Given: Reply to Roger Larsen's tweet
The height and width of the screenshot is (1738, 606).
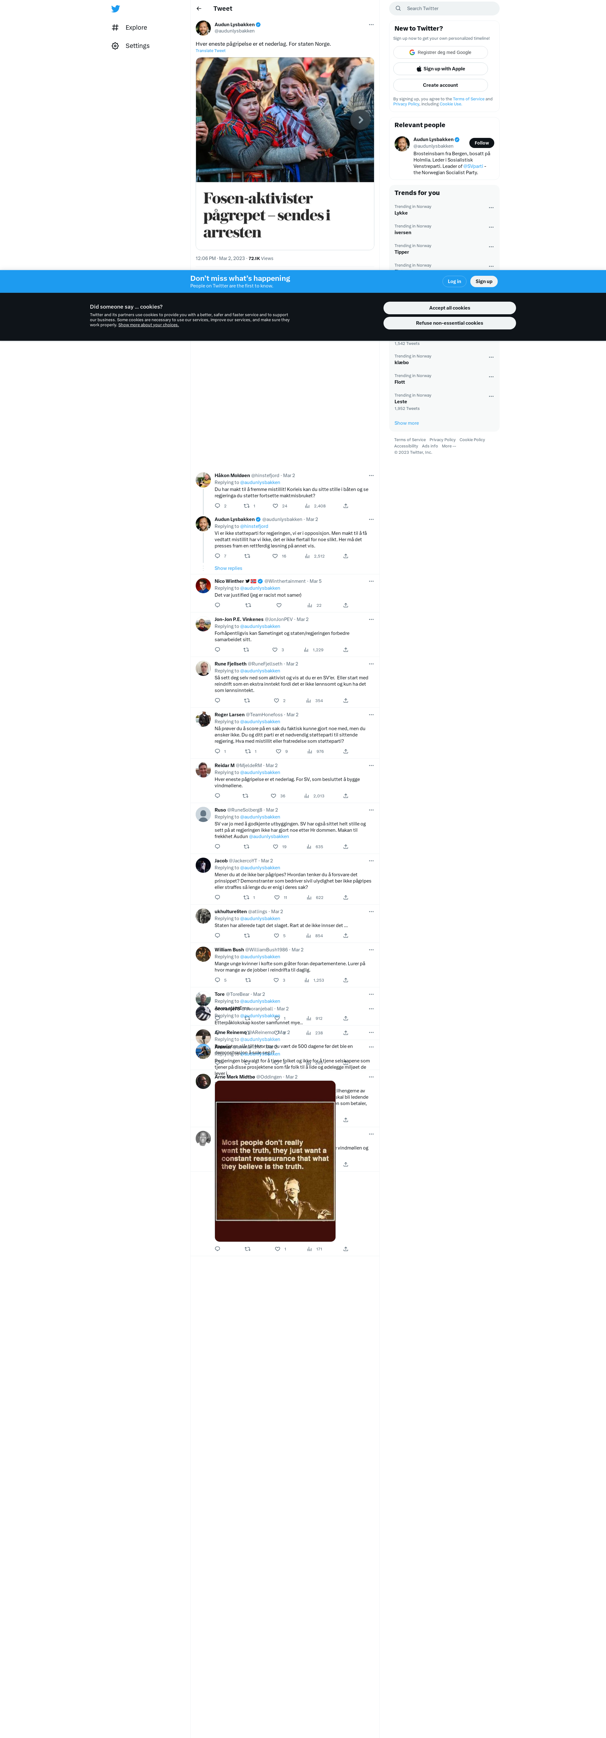Looking at the screenshot, I should (217, 751).
